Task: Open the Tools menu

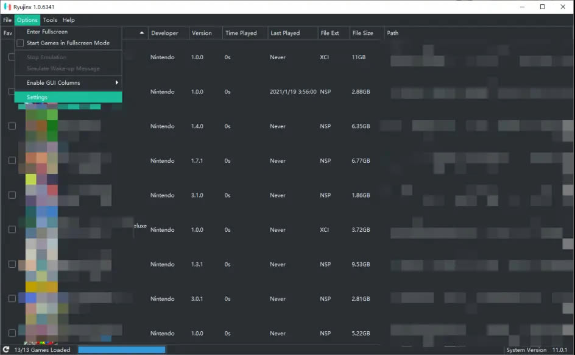Action: (50, 20)
